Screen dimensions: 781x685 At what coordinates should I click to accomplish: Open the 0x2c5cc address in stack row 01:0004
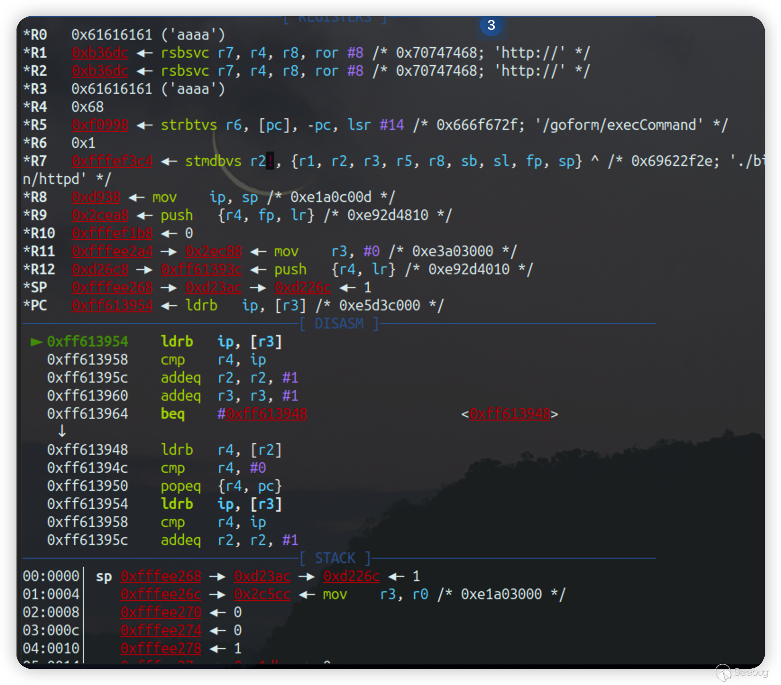click(x=262, y=594)
